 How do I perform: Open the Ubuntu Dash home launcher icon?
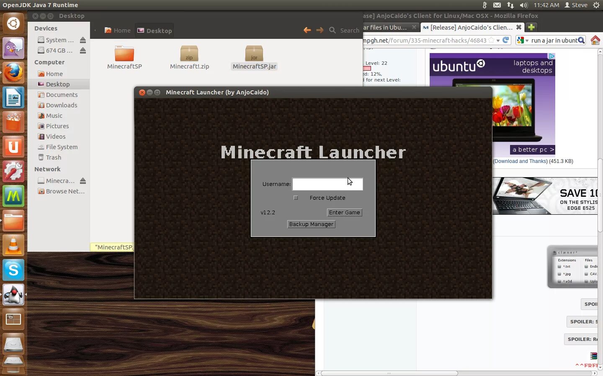(13, 23)
